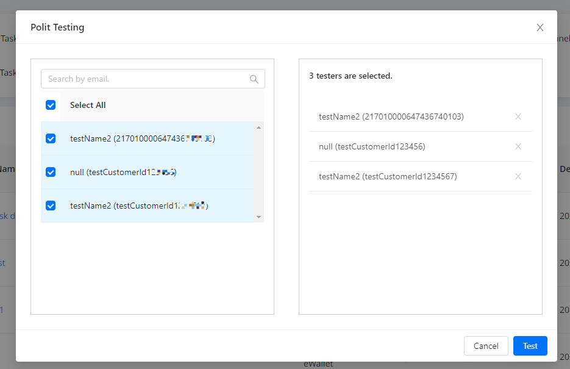This screenshot has width=570, height=369.
Task: Uncheck the last testName2 tester checkbox
Action: (x=51, y=206)
